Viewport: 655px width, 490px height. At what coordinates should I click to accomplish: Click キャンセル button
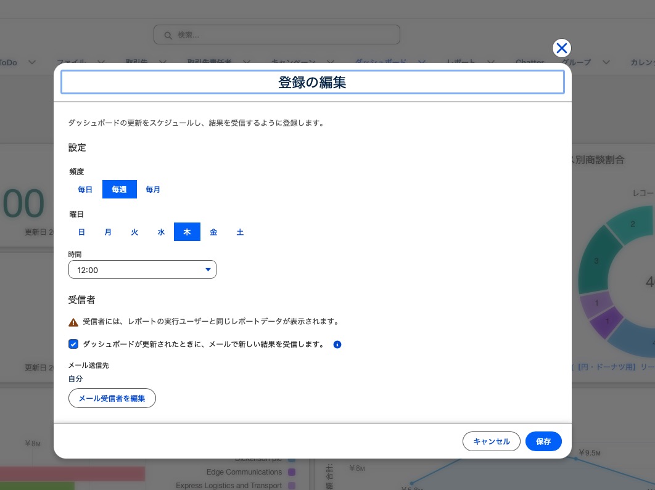[x=491, y=441]
